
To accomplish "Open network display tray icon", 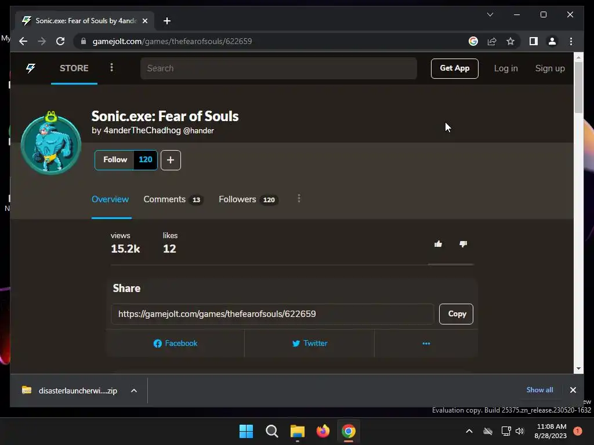I will tap(506, 431).
